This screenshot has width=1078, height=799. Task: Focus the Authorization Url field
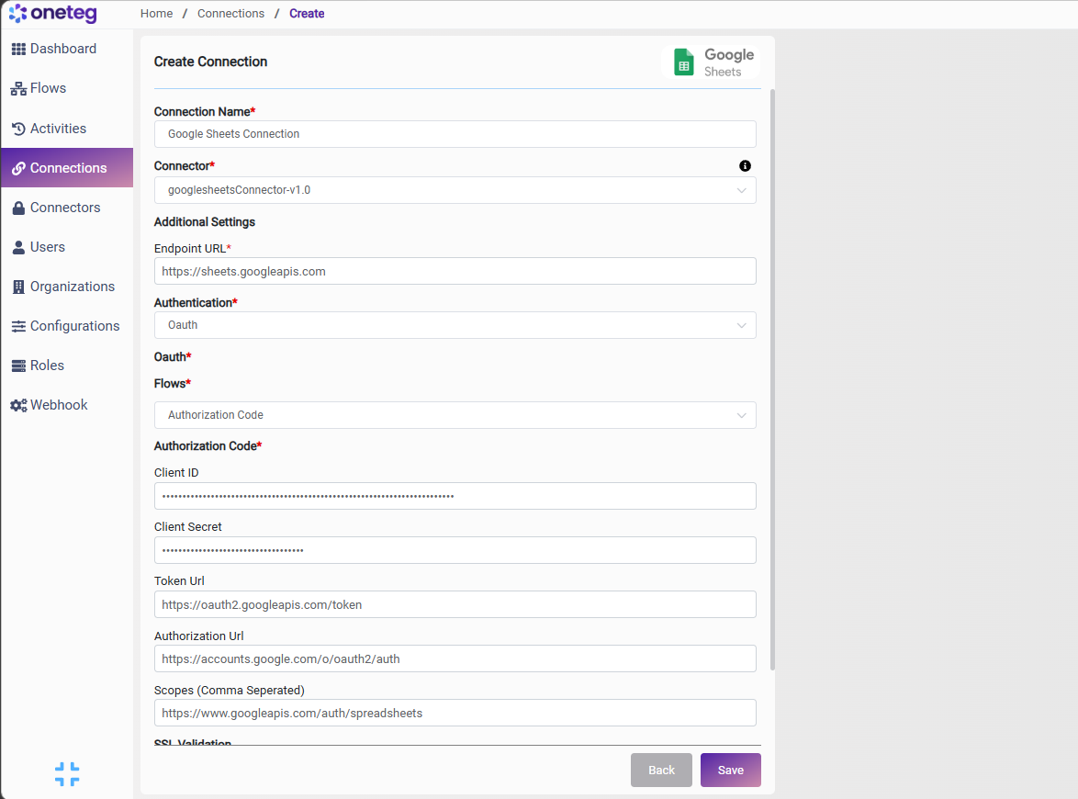click(x=455, y=659)
